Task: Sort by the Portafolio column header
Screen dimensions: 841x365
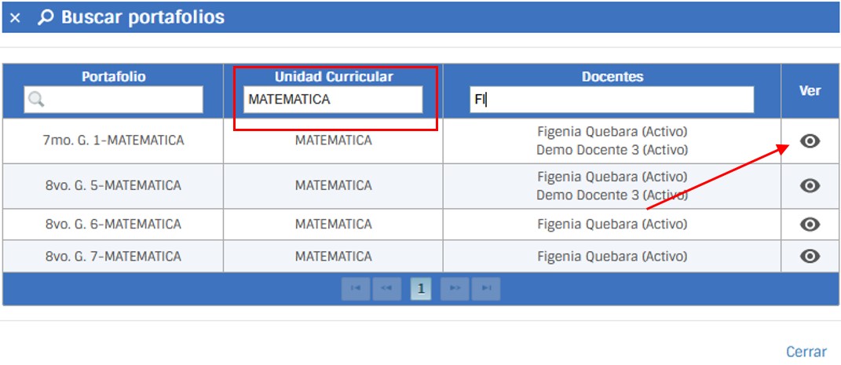Action: 113,77
